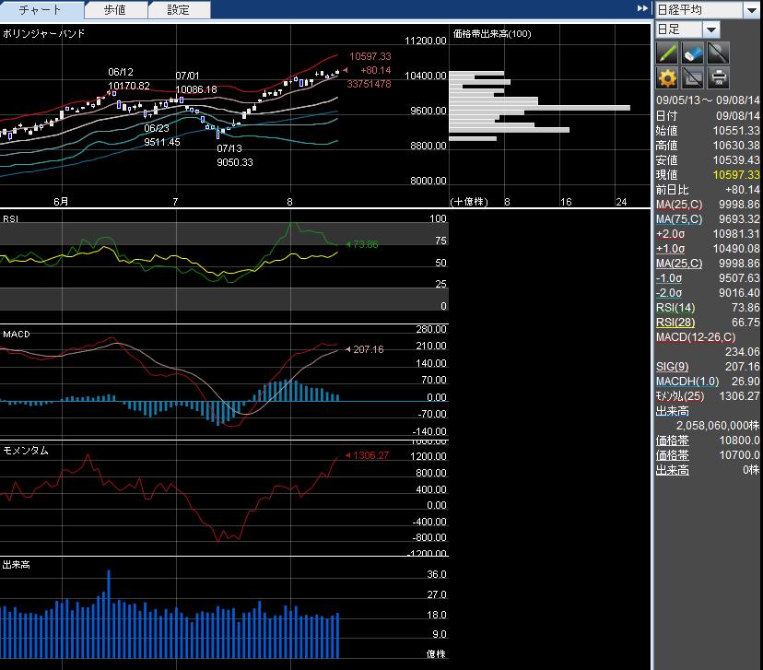Select the green pencil drawing tool
763x670 pixels.
click(668, 53)
